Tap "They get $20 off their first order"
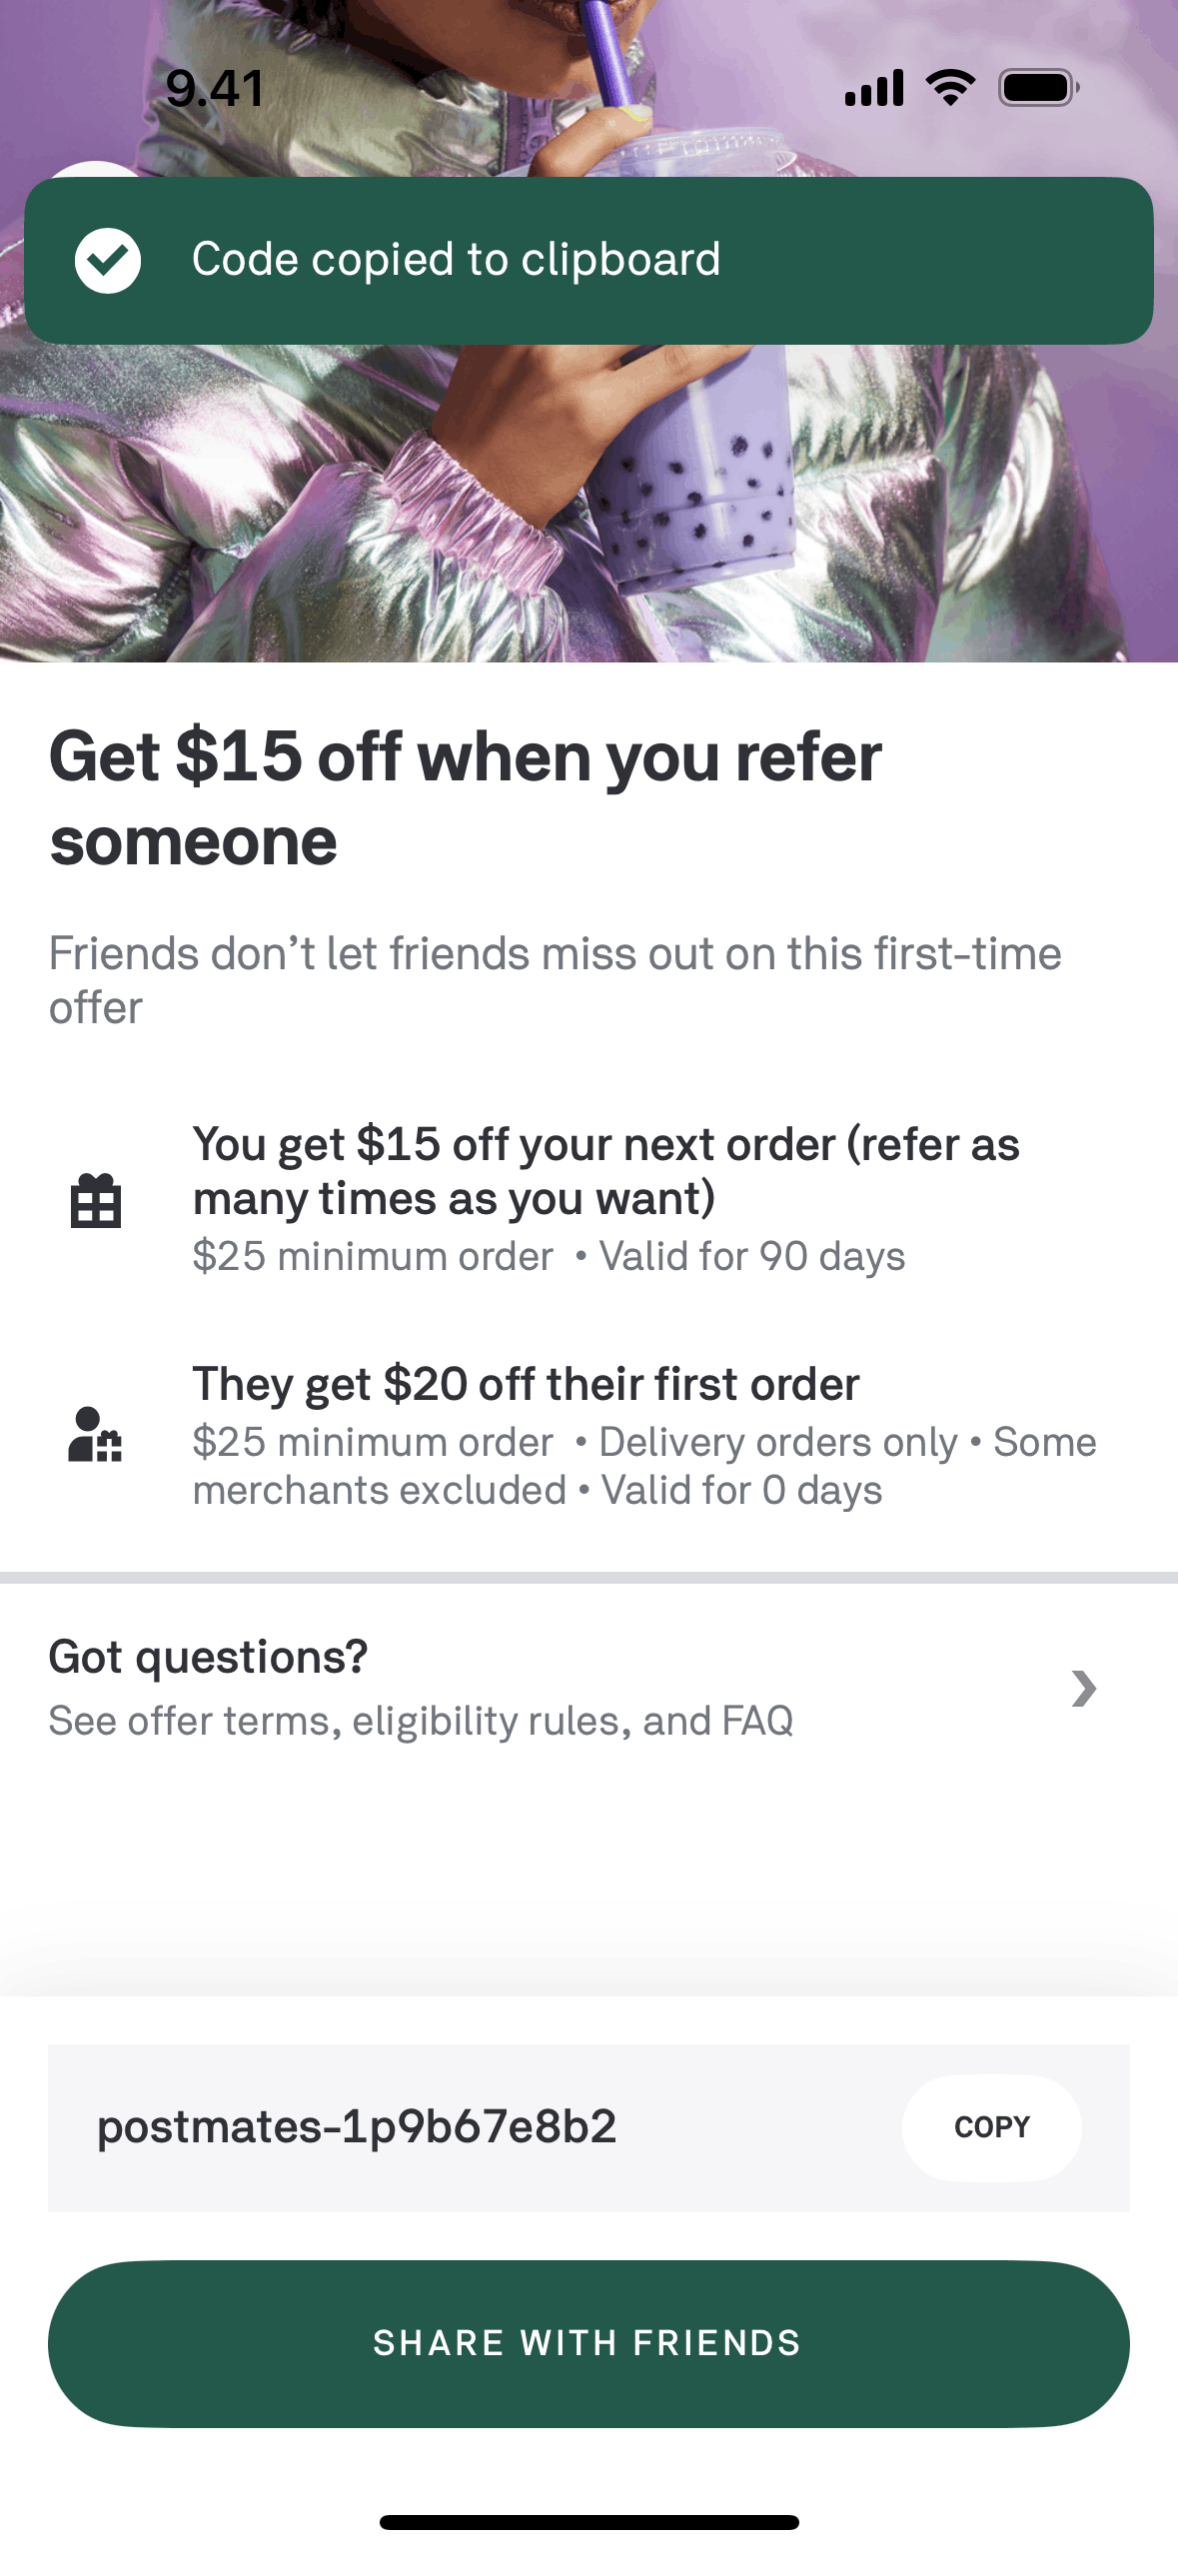Screen dimensions: 1178x2554 [526, 1384]
